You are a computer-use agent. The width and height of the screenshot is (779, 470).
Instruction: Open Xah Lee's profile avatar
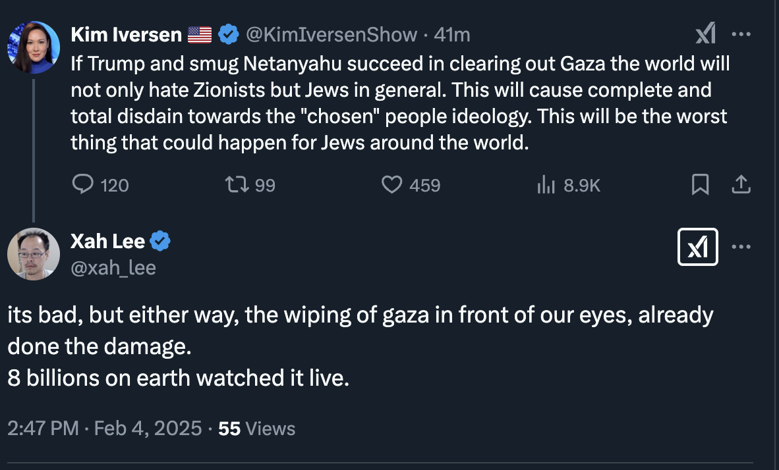pos(34,254)
